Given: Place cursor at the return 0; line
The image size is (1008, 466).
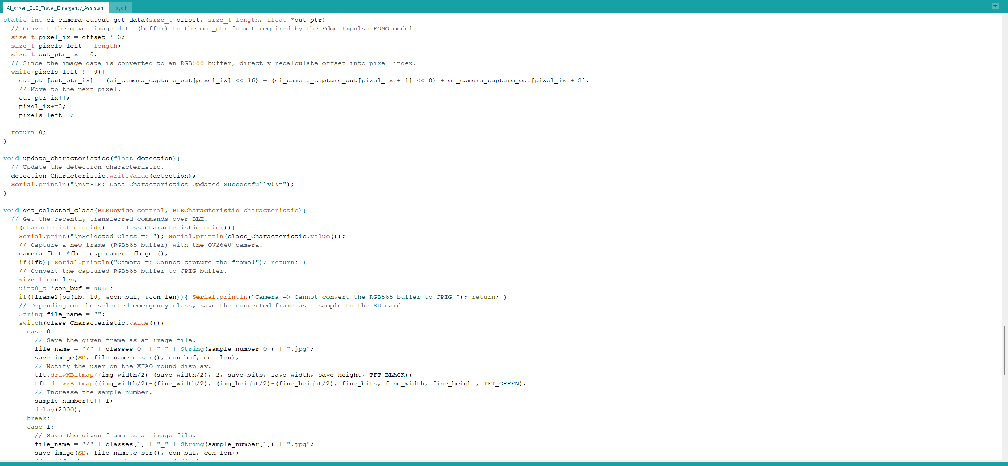Looking at the screenshot, I should (x=28, y=132).
